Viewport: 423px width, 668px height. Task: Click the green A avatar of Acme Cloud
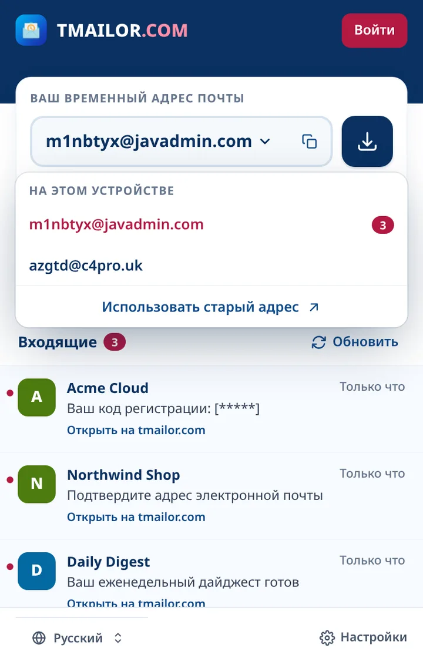pos(36,397)
